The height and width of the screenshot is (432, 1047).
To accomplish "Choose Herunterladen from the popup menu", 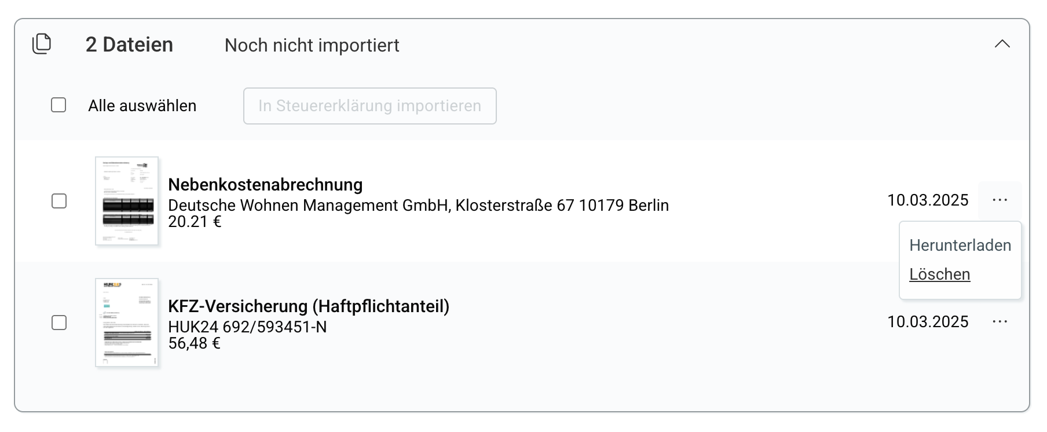I will click(960, 246).
